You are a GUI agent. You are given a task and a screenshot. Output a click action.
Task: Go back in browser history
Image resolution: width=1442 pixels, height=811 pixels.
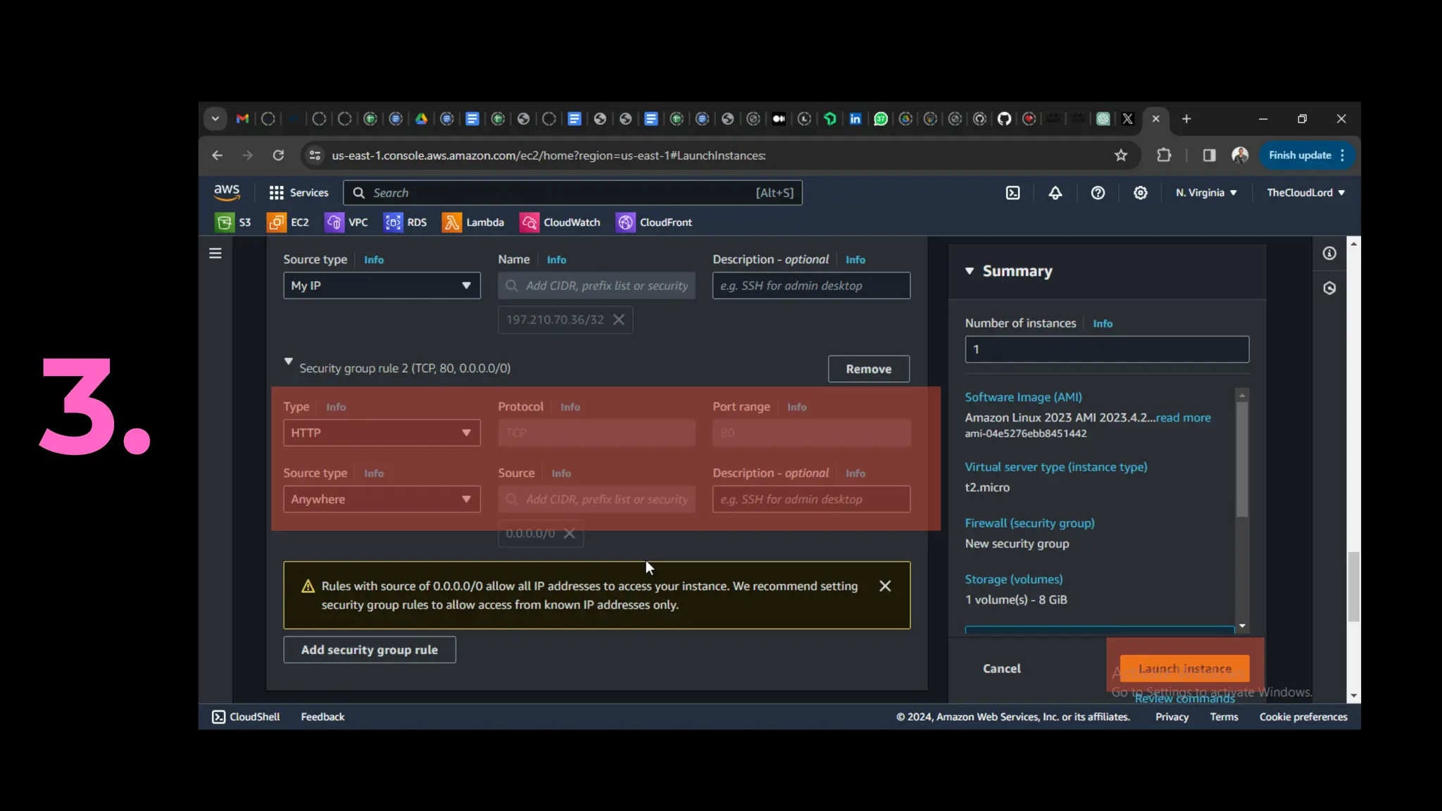click(x=218, y=156)
